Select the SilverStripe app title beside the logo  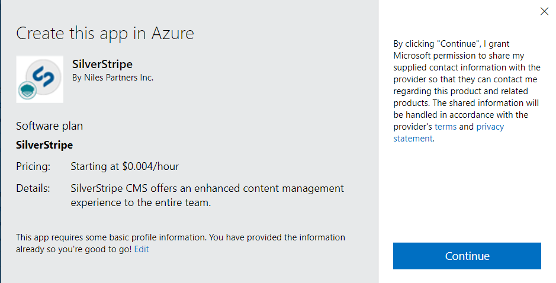[102, 65]
